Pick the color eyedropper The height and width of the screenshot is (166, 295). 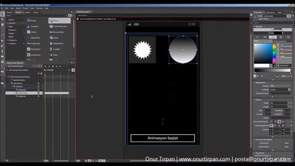[x=274, y=65]
